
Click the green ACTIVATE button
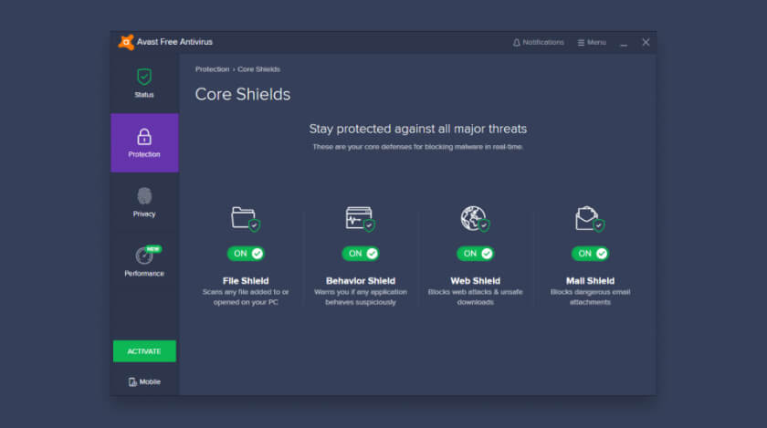tap(144, 351)
